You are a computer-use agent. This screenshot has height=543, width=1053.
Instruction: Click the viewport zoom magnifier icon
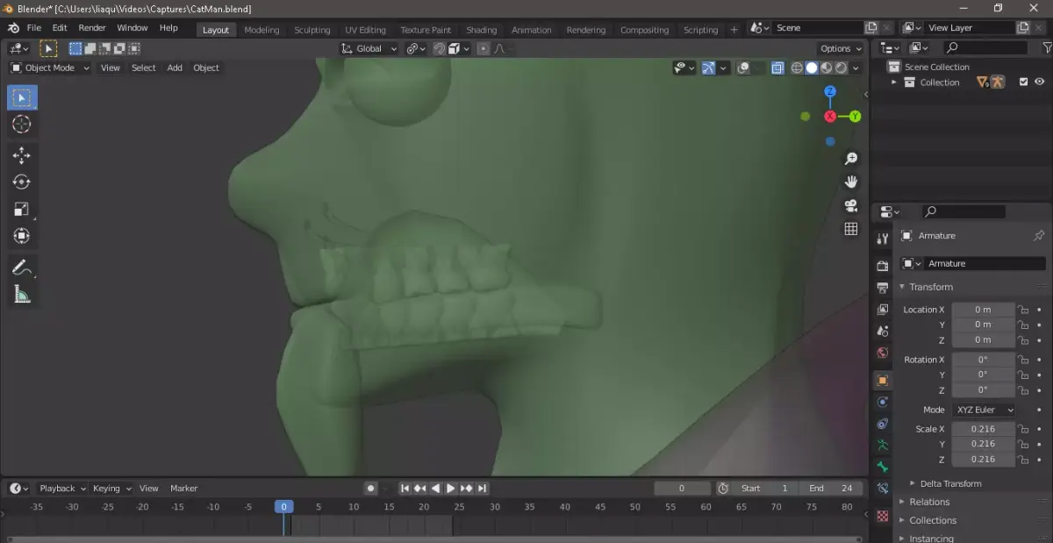(850, 159)
